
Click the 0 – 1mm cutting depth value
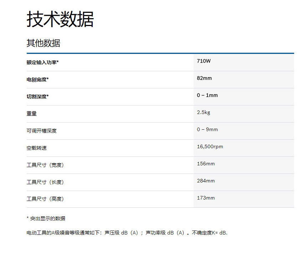(x=207, y=95)
